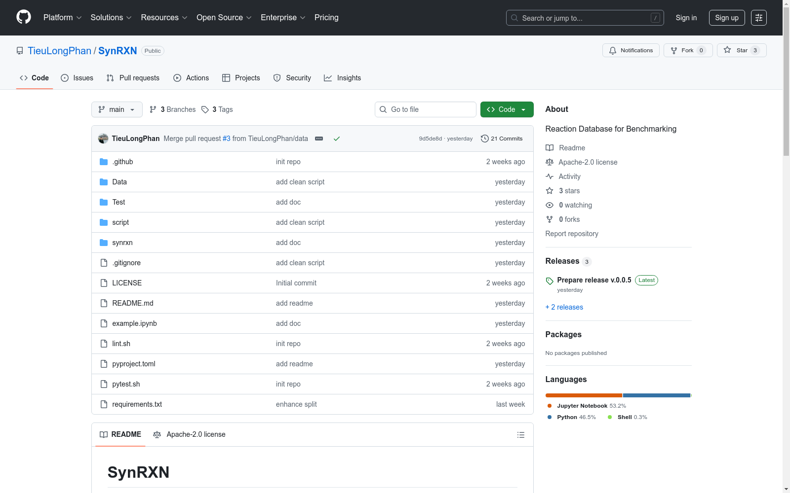Expand commit message ellipsis icon
Viewport: 790px width, 493px height.
(x=319, y=139)
